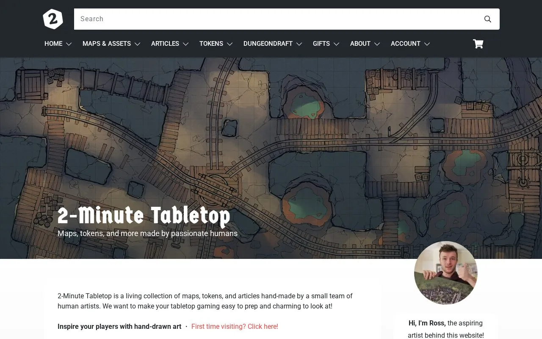
Task: Open the MAPS & ASSETS menu
Action: click(x=107, y=44)
